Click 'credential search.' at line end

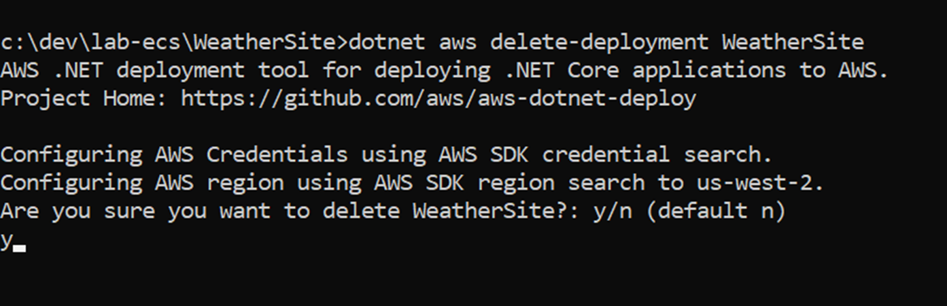(x=658, y=155)
